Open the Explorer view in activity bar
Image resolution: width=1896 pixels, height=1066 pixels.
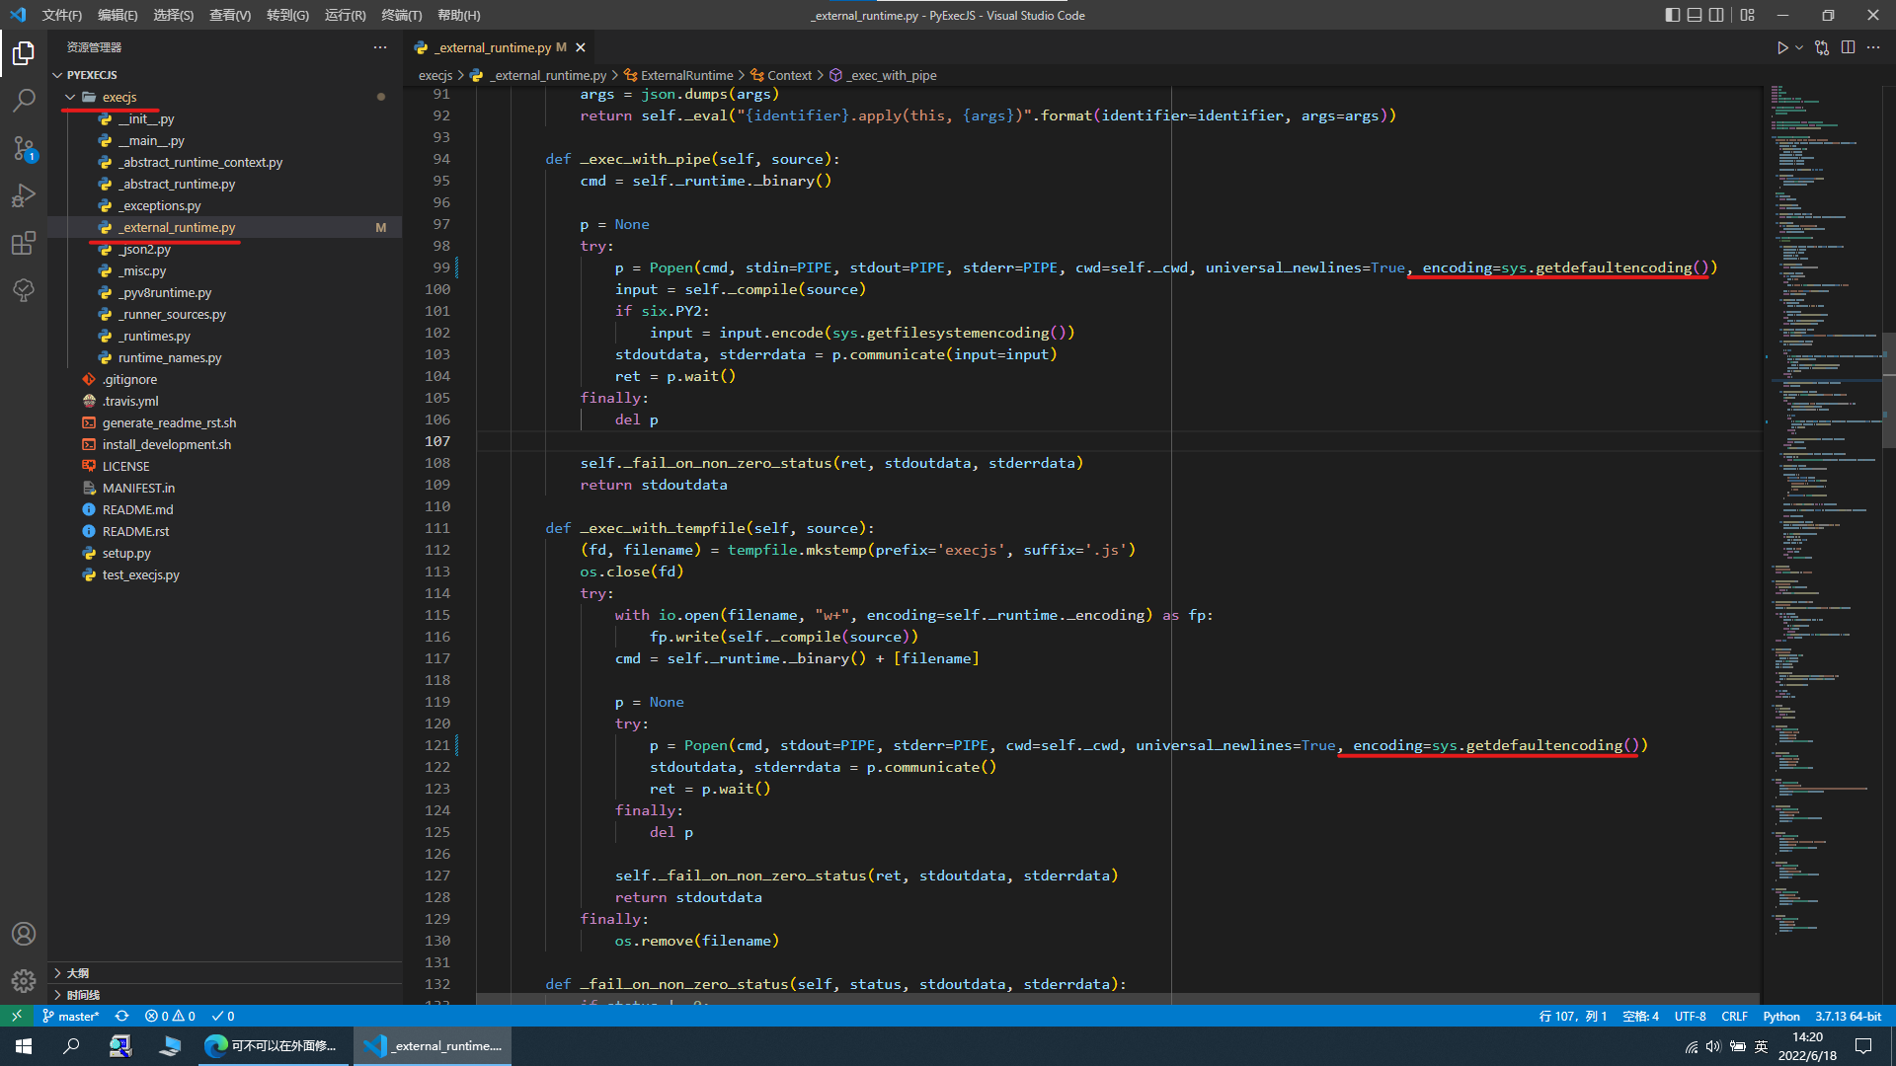(x=24, y=52)
